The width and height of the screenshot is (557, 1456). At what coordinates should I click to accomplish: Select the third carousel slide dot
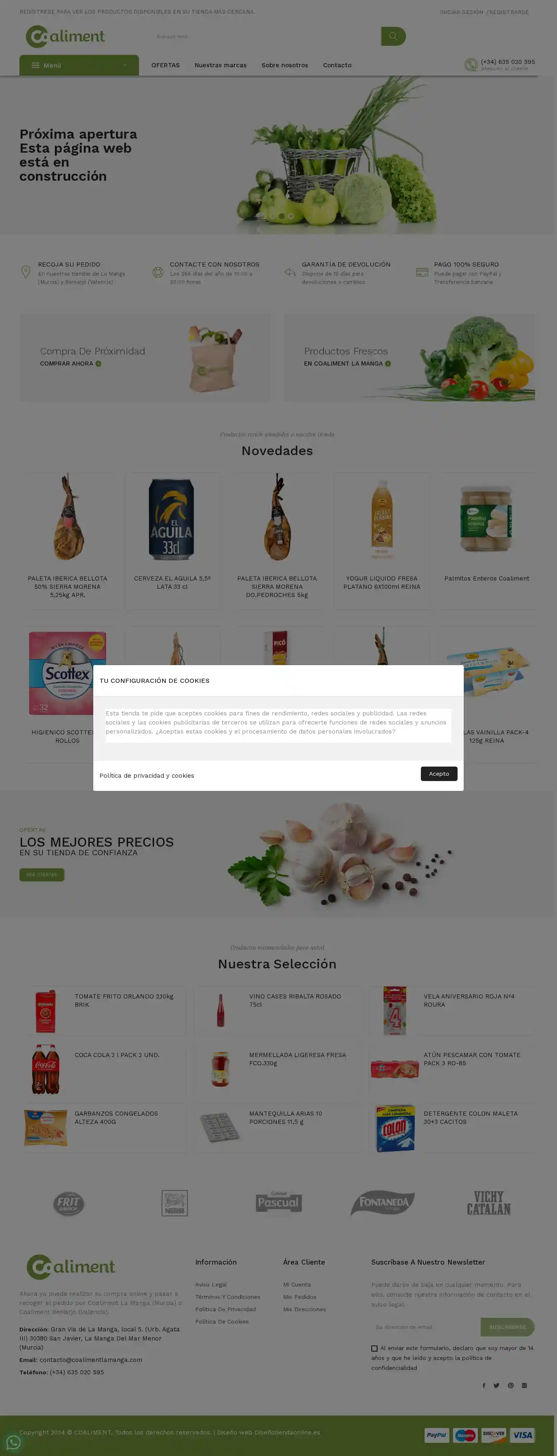[282, 216]
